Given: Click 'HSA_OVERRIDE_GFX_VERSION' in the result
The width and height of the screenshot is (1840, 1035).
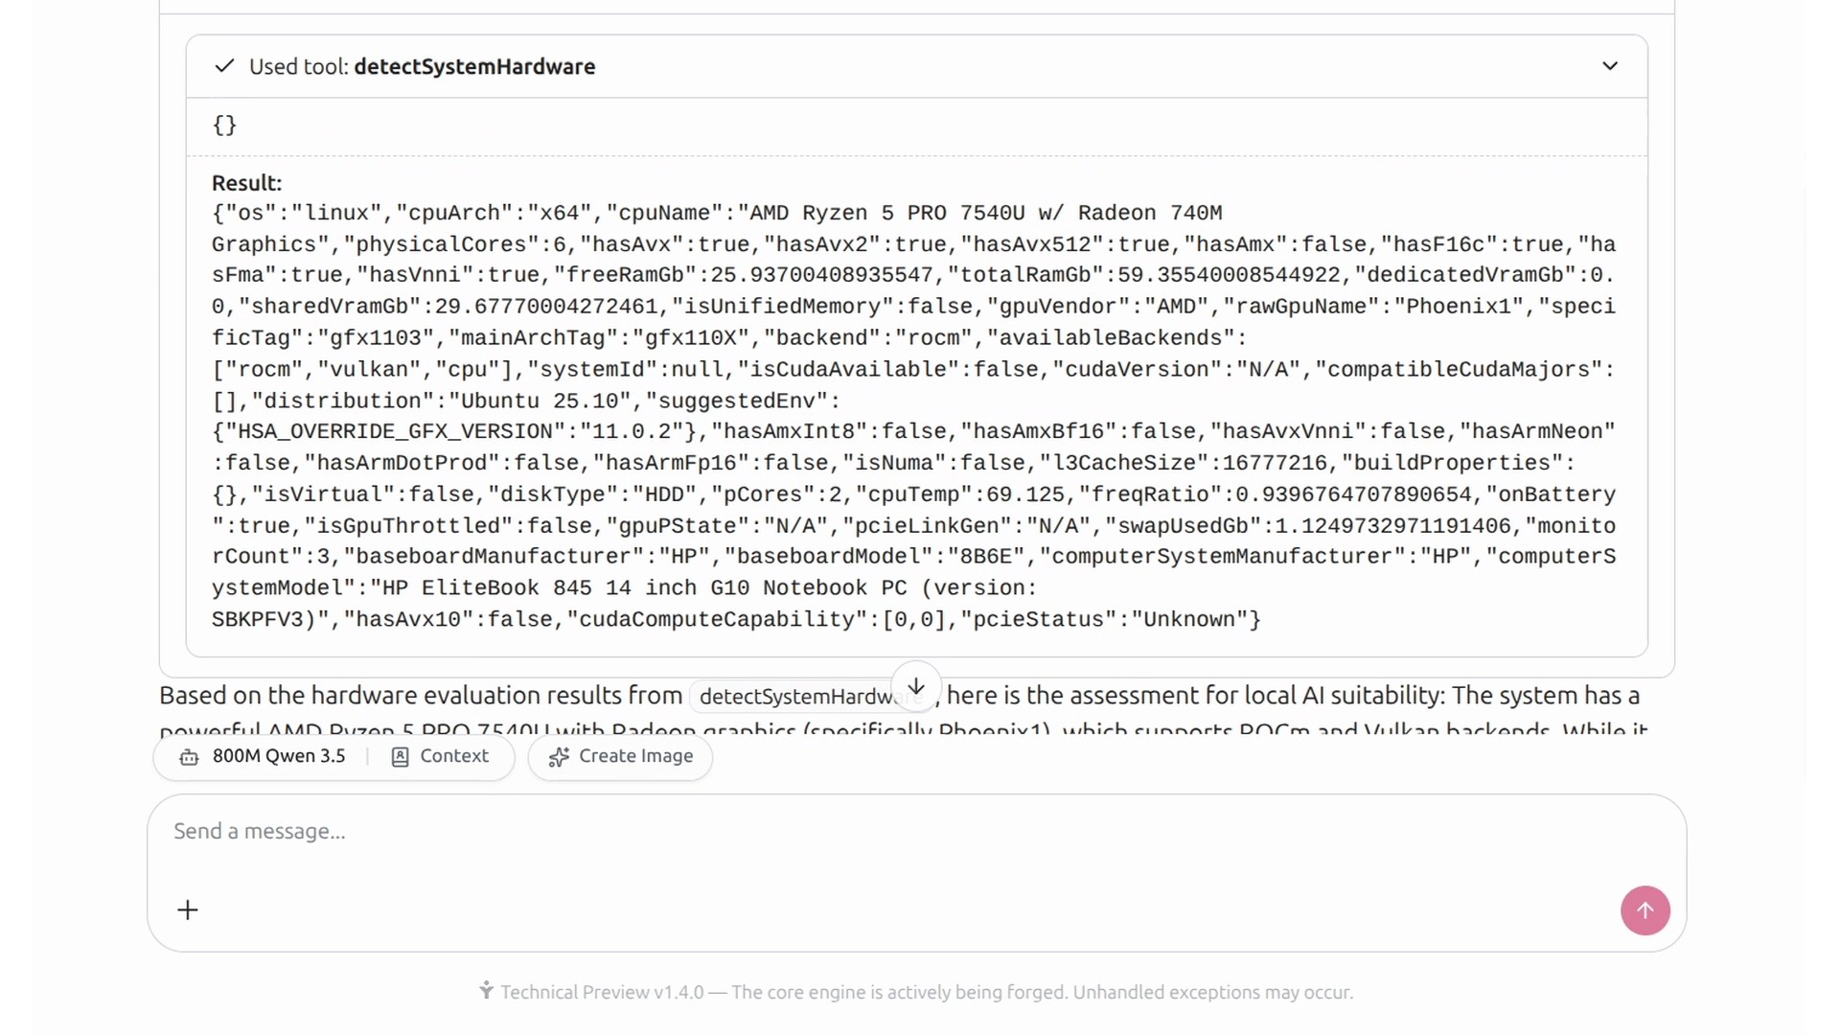Looking at the screenshot, I should 397,432.
